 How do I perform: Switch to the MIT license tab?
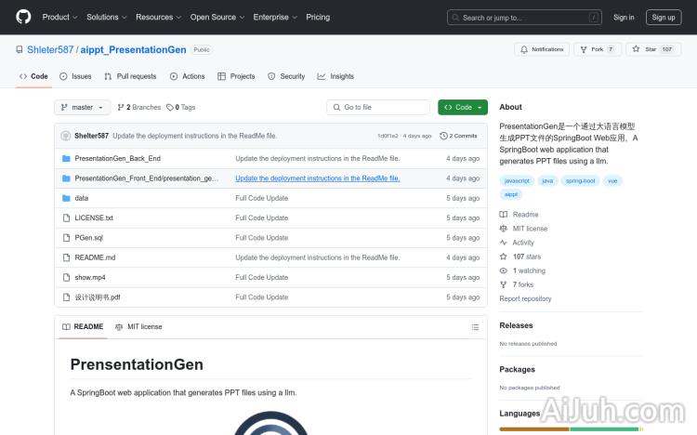[138, 327]
